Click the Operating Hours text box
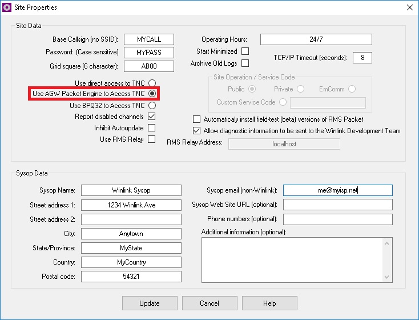Image resolution: width=419 pixels, height=320 pixels. click(316, 39)
